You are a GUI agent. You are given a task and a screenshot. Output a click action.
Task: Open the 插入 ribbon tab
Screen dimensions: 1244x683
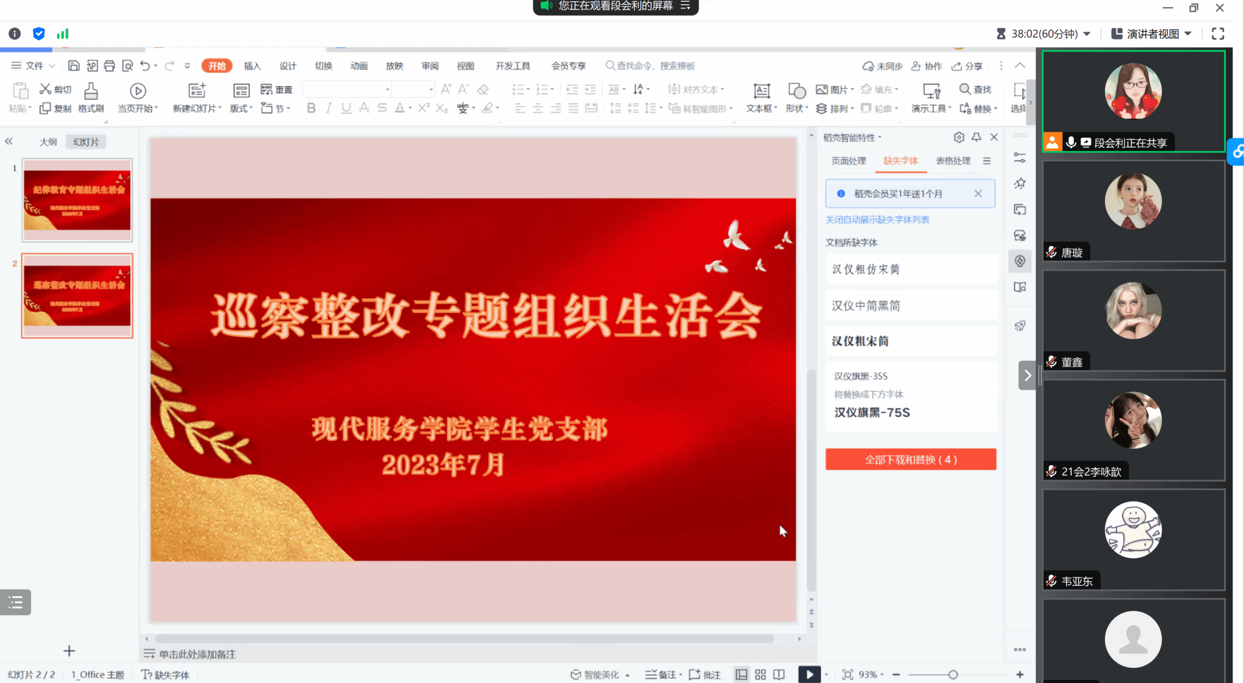pos(252,66)
